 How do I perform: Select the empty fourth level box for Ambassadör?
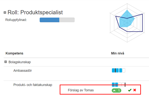[x=124, y=71]
